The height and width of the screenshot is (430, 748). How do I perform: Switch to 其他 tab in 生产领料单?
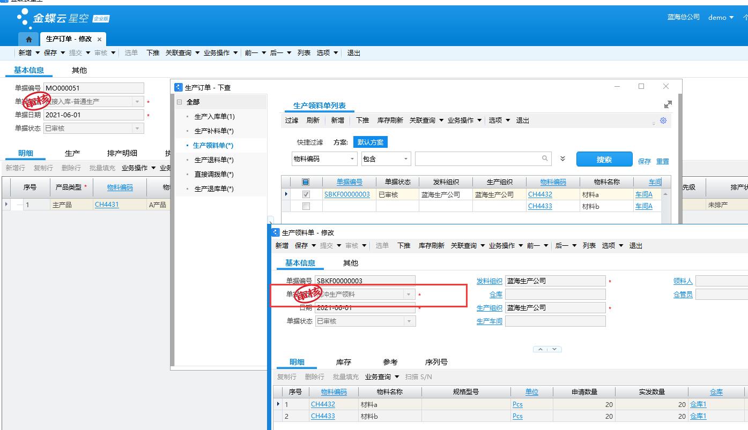pyautogui.click(x=351, y=263)
